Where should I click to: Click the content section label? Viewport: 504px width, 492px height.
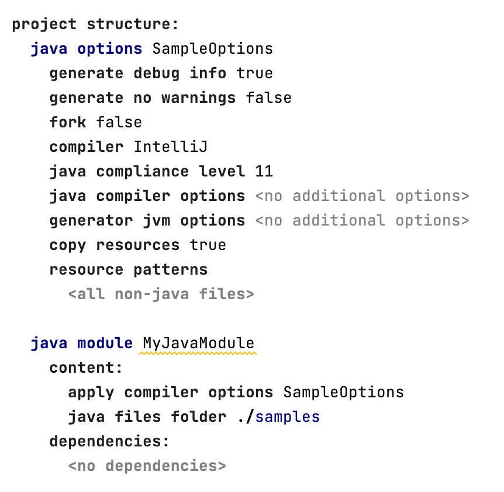pyautogui.click(x=86, y=368)
